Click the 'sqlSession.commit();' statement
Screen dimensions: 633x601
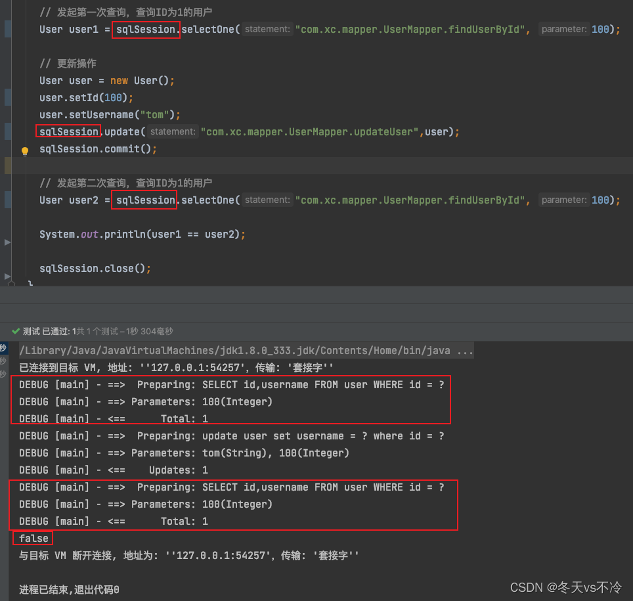point(98,149)
